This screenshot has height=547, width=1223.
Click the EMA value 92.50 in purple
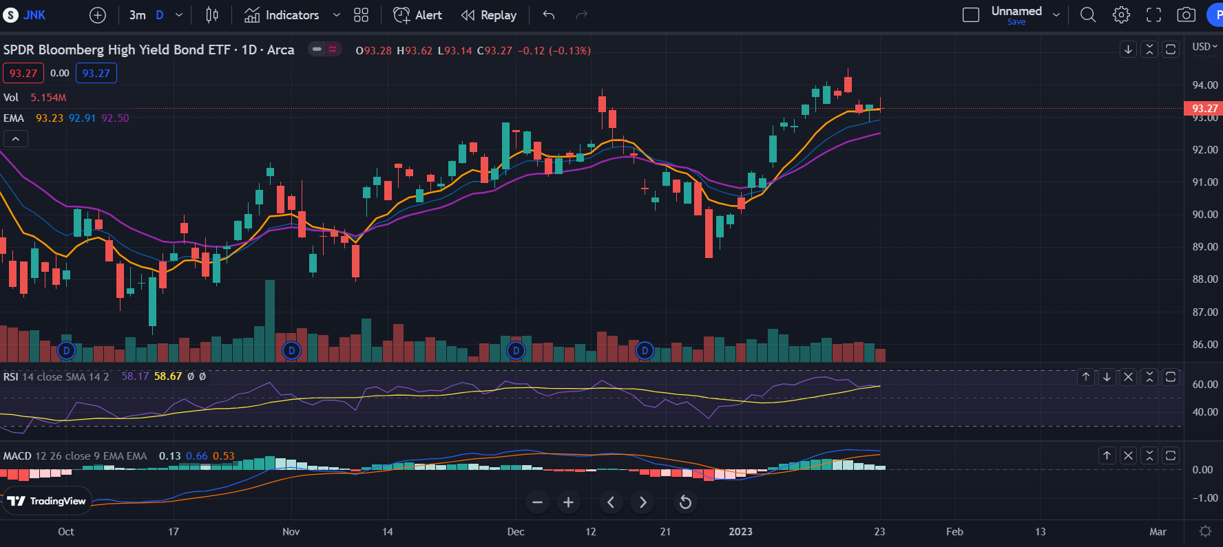(x=115, y=118)
